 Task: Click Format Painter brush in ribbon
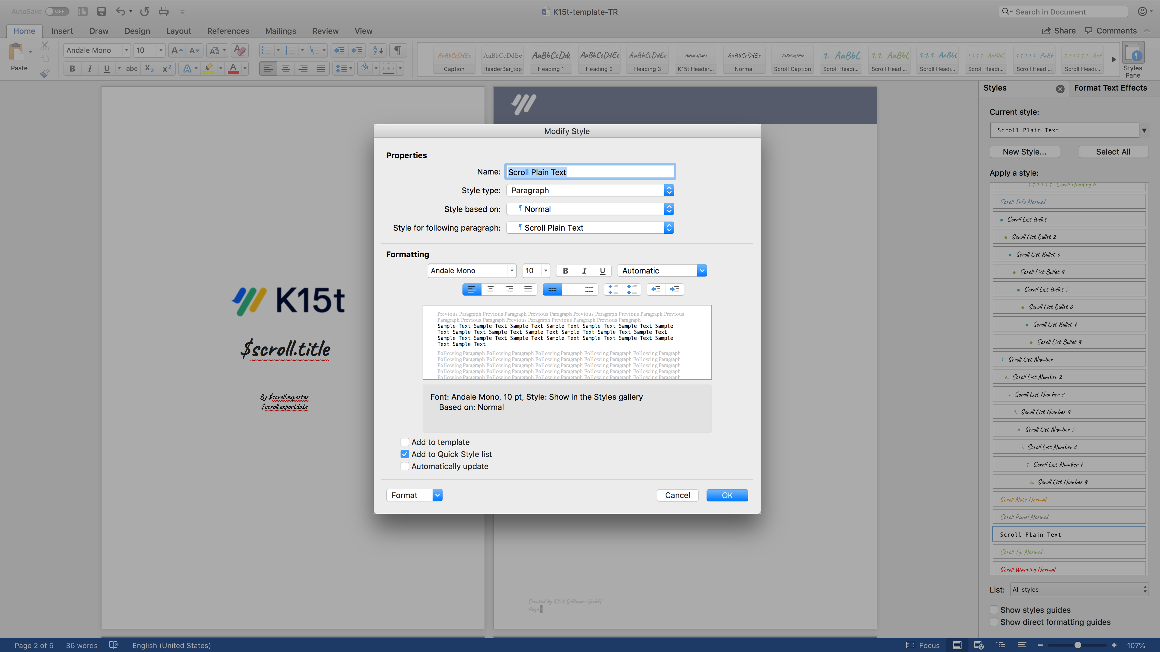point(45,73)
